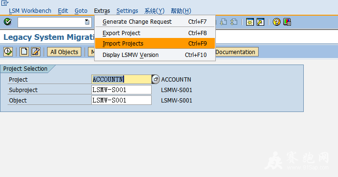This screenshot has height=177, width=338.
Task: Open the LSM Workbench menu
Action: pos(30,11)
